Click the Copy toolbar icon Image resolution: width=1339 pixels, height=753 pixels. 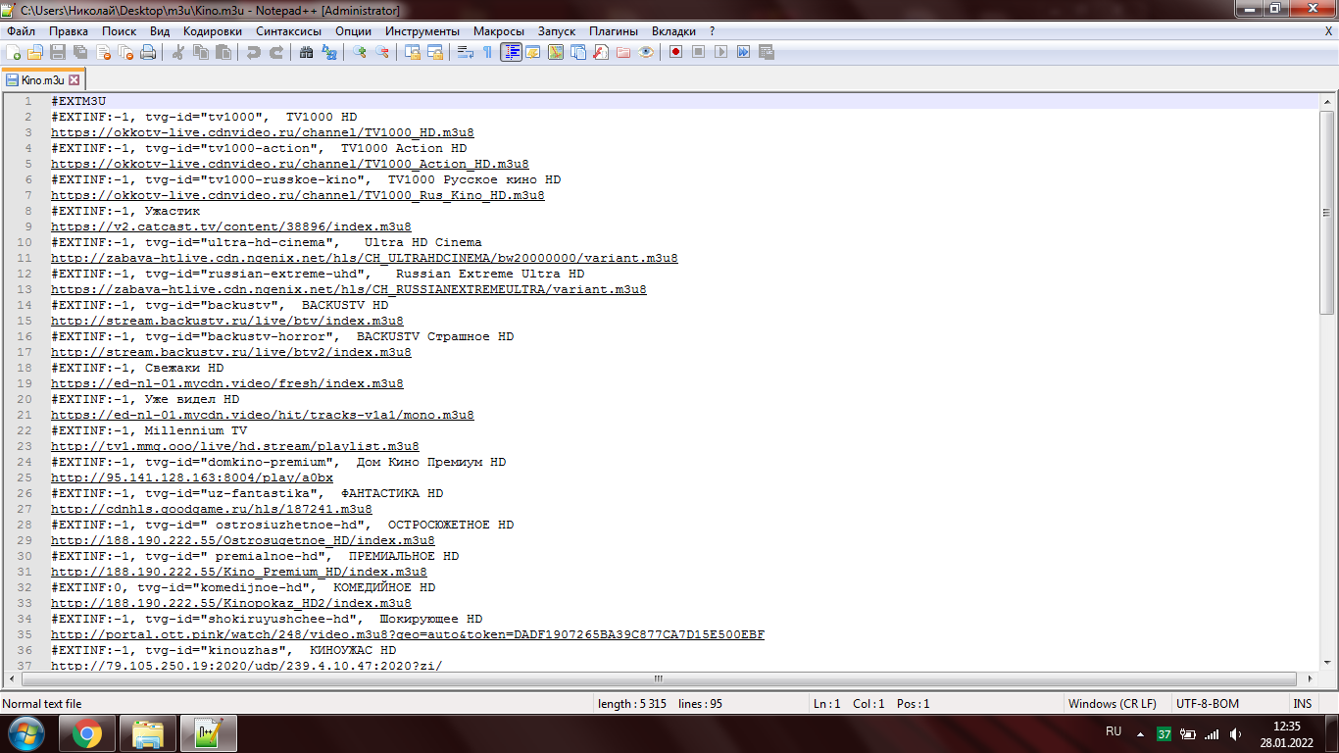[200, 52]
